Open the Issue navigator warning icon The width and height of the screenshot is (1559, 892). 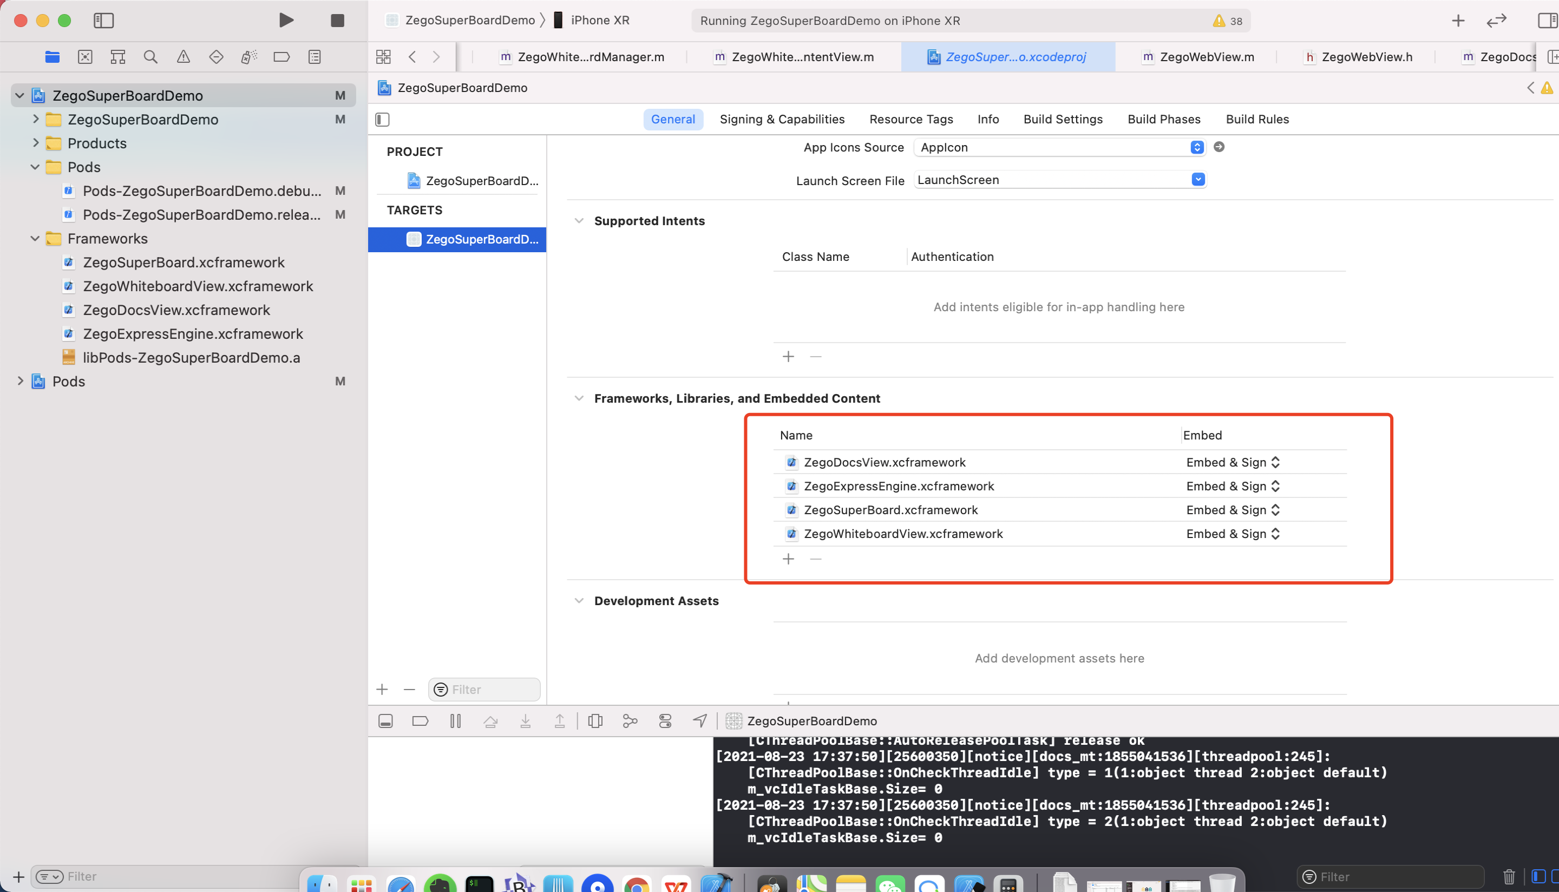(183, 57)
